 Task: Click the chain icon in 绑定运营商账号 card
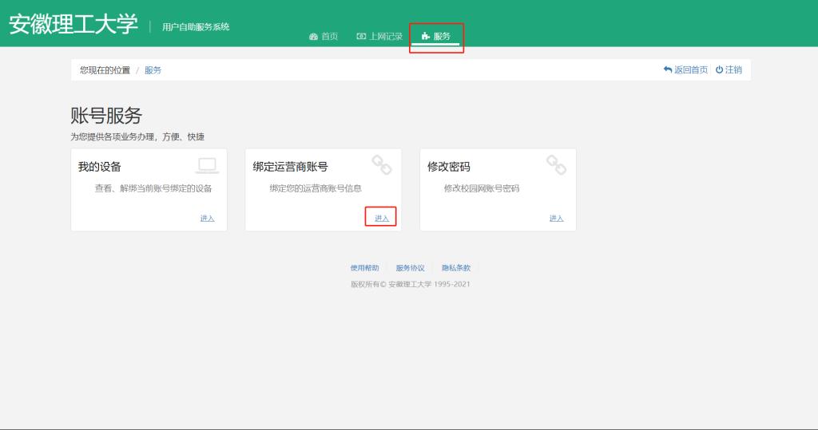(382, 165)
